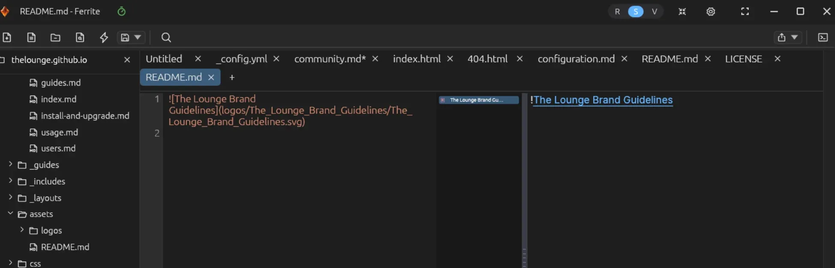
Task: Expand the logos folder
Action: click(22, 230)
